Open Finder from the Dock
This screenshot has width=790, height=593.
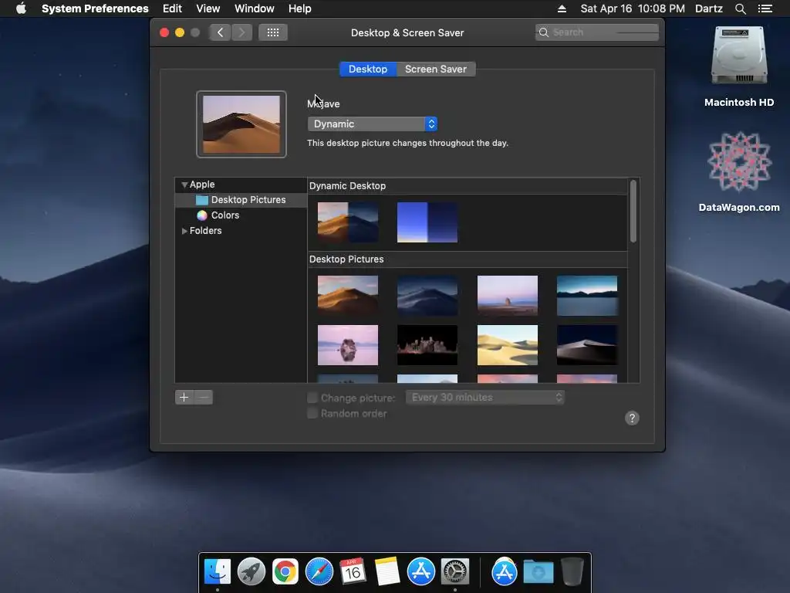tap(217, 571)
